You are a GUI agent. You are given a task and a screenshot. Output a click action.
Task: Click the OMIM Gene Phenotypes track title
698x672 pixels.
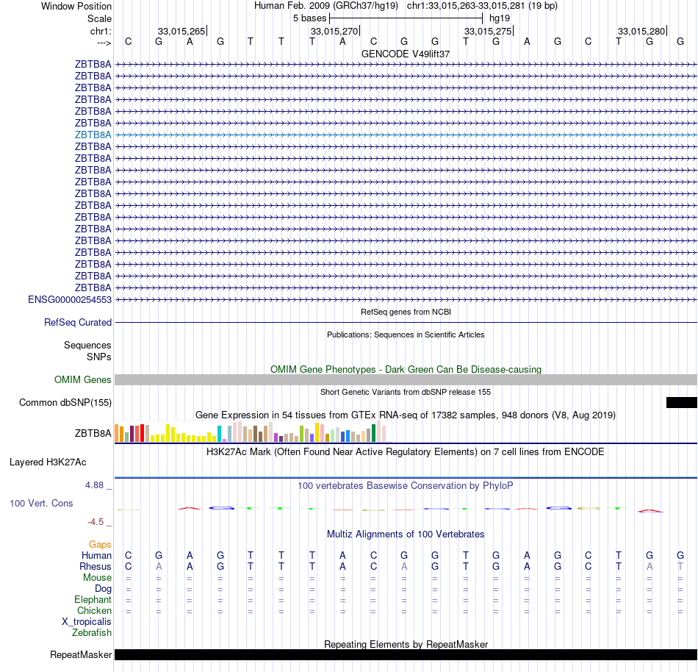[406, 370]
